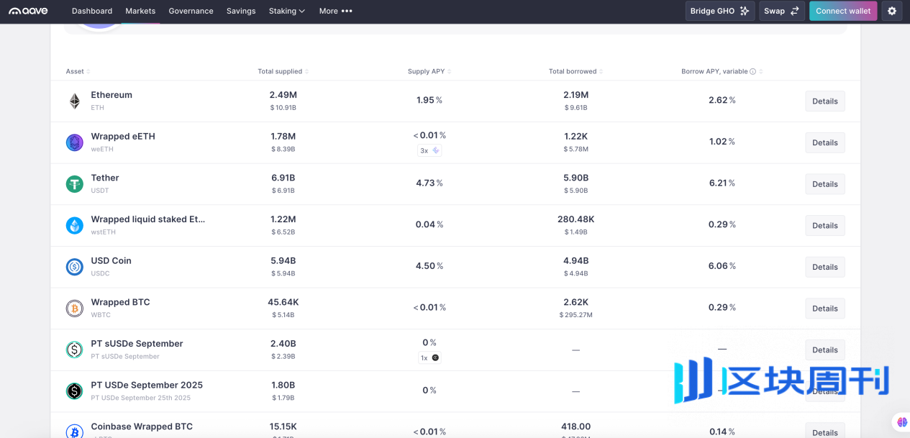Screen dimensions: 910x438
Task: Click the Aave logo
Action: 28,11
